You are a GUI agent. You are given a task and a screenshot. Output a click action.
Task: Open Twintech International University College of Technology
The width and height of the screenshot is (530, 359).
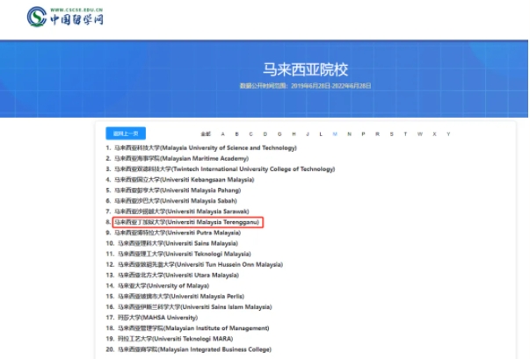(x=225, y=169)
